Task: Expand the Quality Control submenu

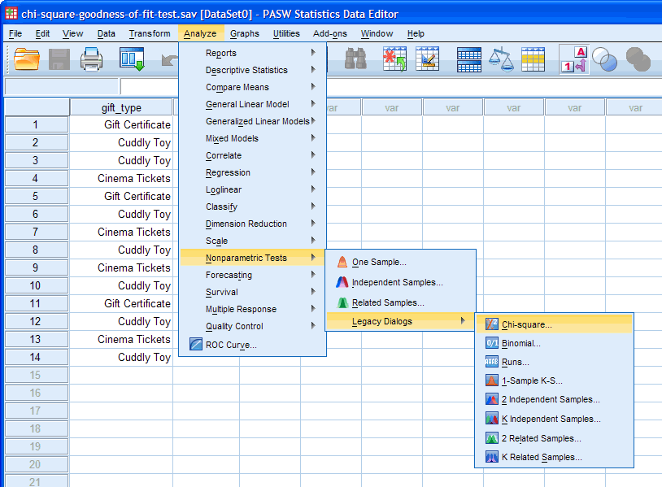Action: (x=252, y=326)
